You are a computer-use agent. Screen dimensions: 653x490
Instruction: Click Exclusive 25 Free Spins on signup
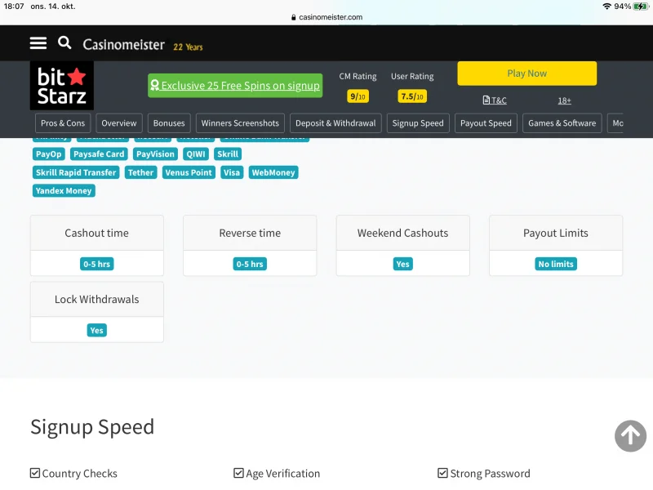[x=235, y=86]
